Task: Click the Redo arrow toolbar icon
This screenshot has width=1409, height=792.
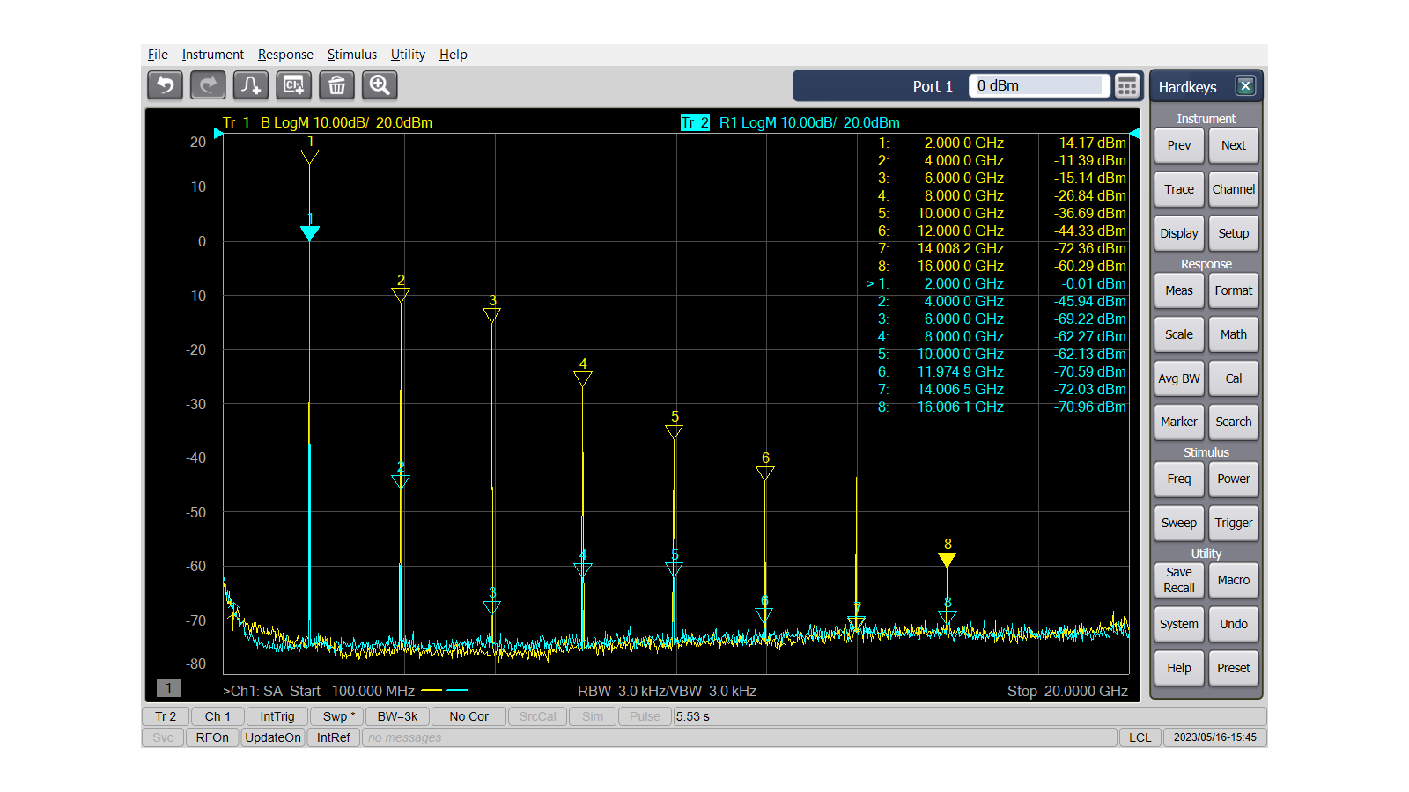Action: pos(208,85)
